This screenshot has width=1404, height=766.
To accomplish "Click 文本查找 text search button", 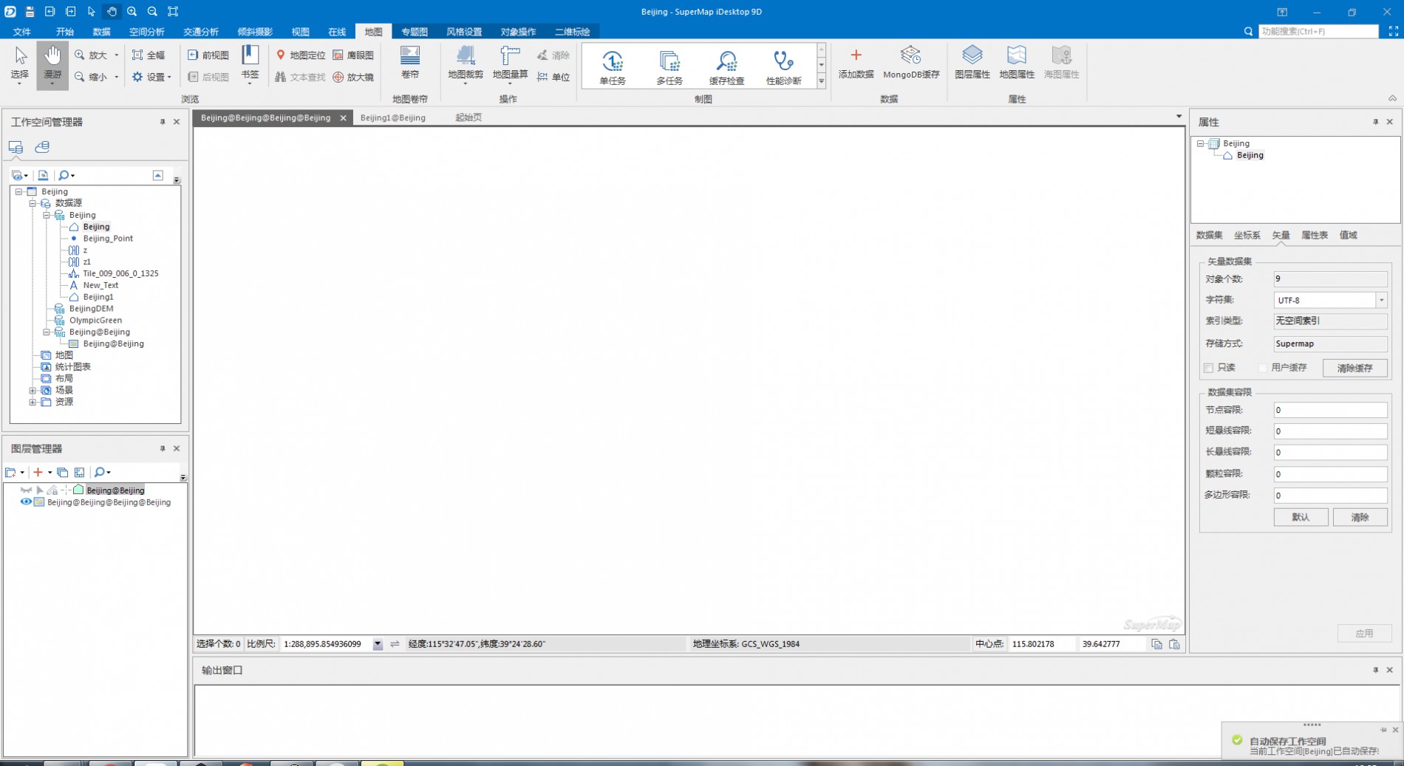I will pos(300,77).
